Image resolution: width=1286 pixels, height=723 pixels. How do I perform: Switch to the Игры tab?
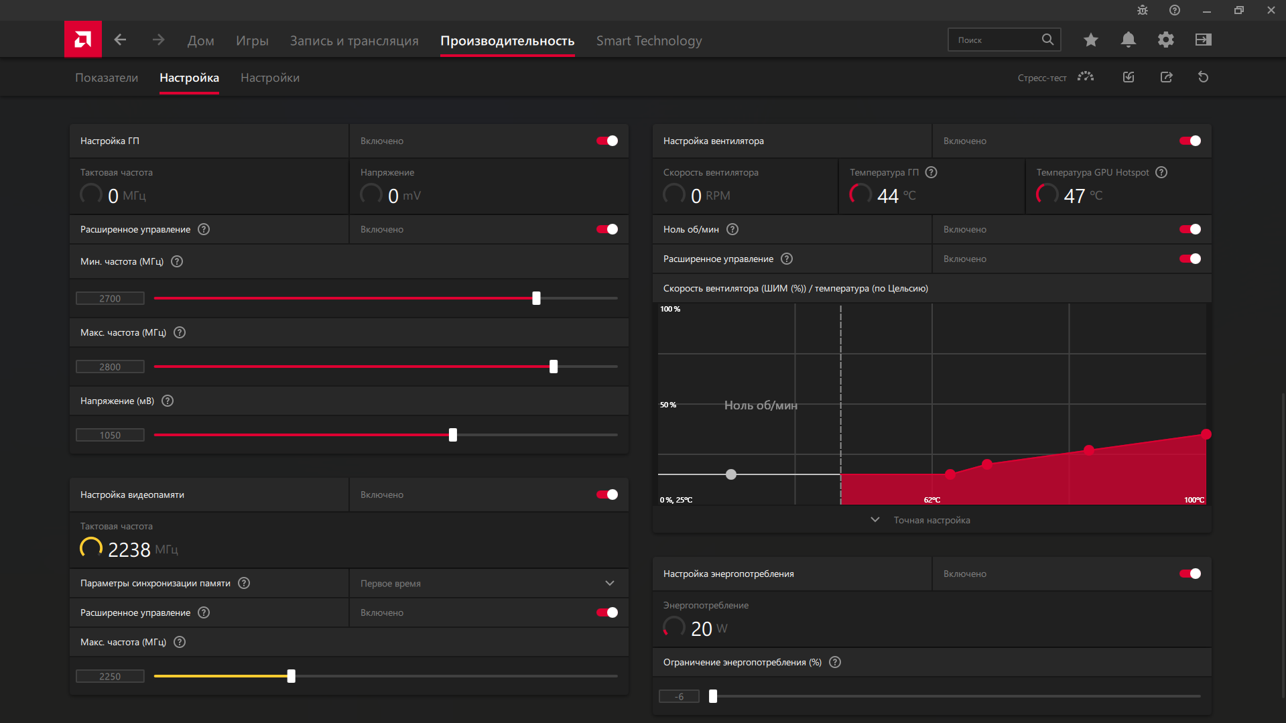(x=252, y=41)
